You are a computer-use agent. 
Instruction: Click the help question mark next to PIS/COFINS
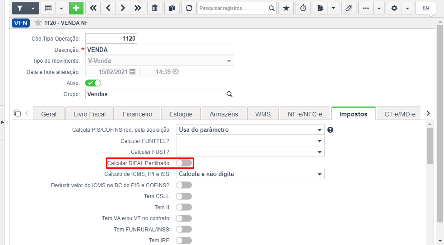click(x=330, y=130)
